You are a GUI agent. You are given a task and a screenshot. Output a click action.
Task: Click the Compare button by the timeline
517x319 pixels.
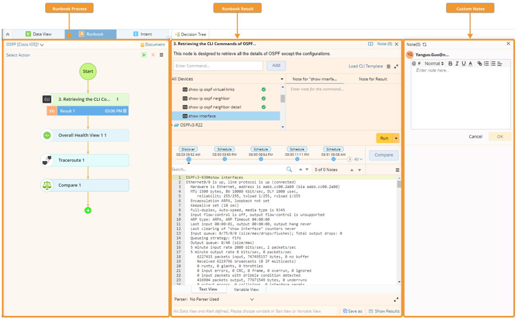[x=384, y=155]
